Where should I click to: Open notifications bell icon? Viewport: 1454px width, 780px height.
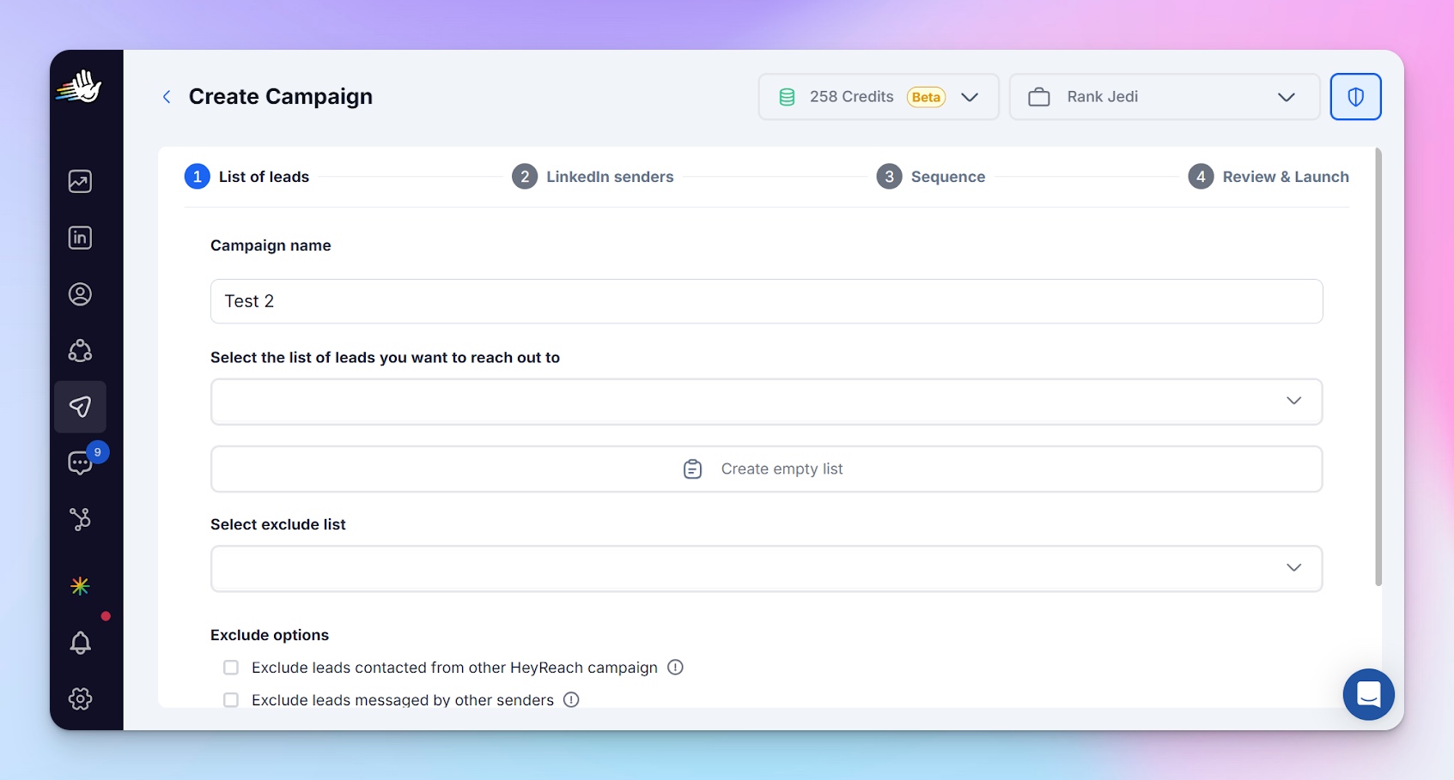[x=80, y=643]
